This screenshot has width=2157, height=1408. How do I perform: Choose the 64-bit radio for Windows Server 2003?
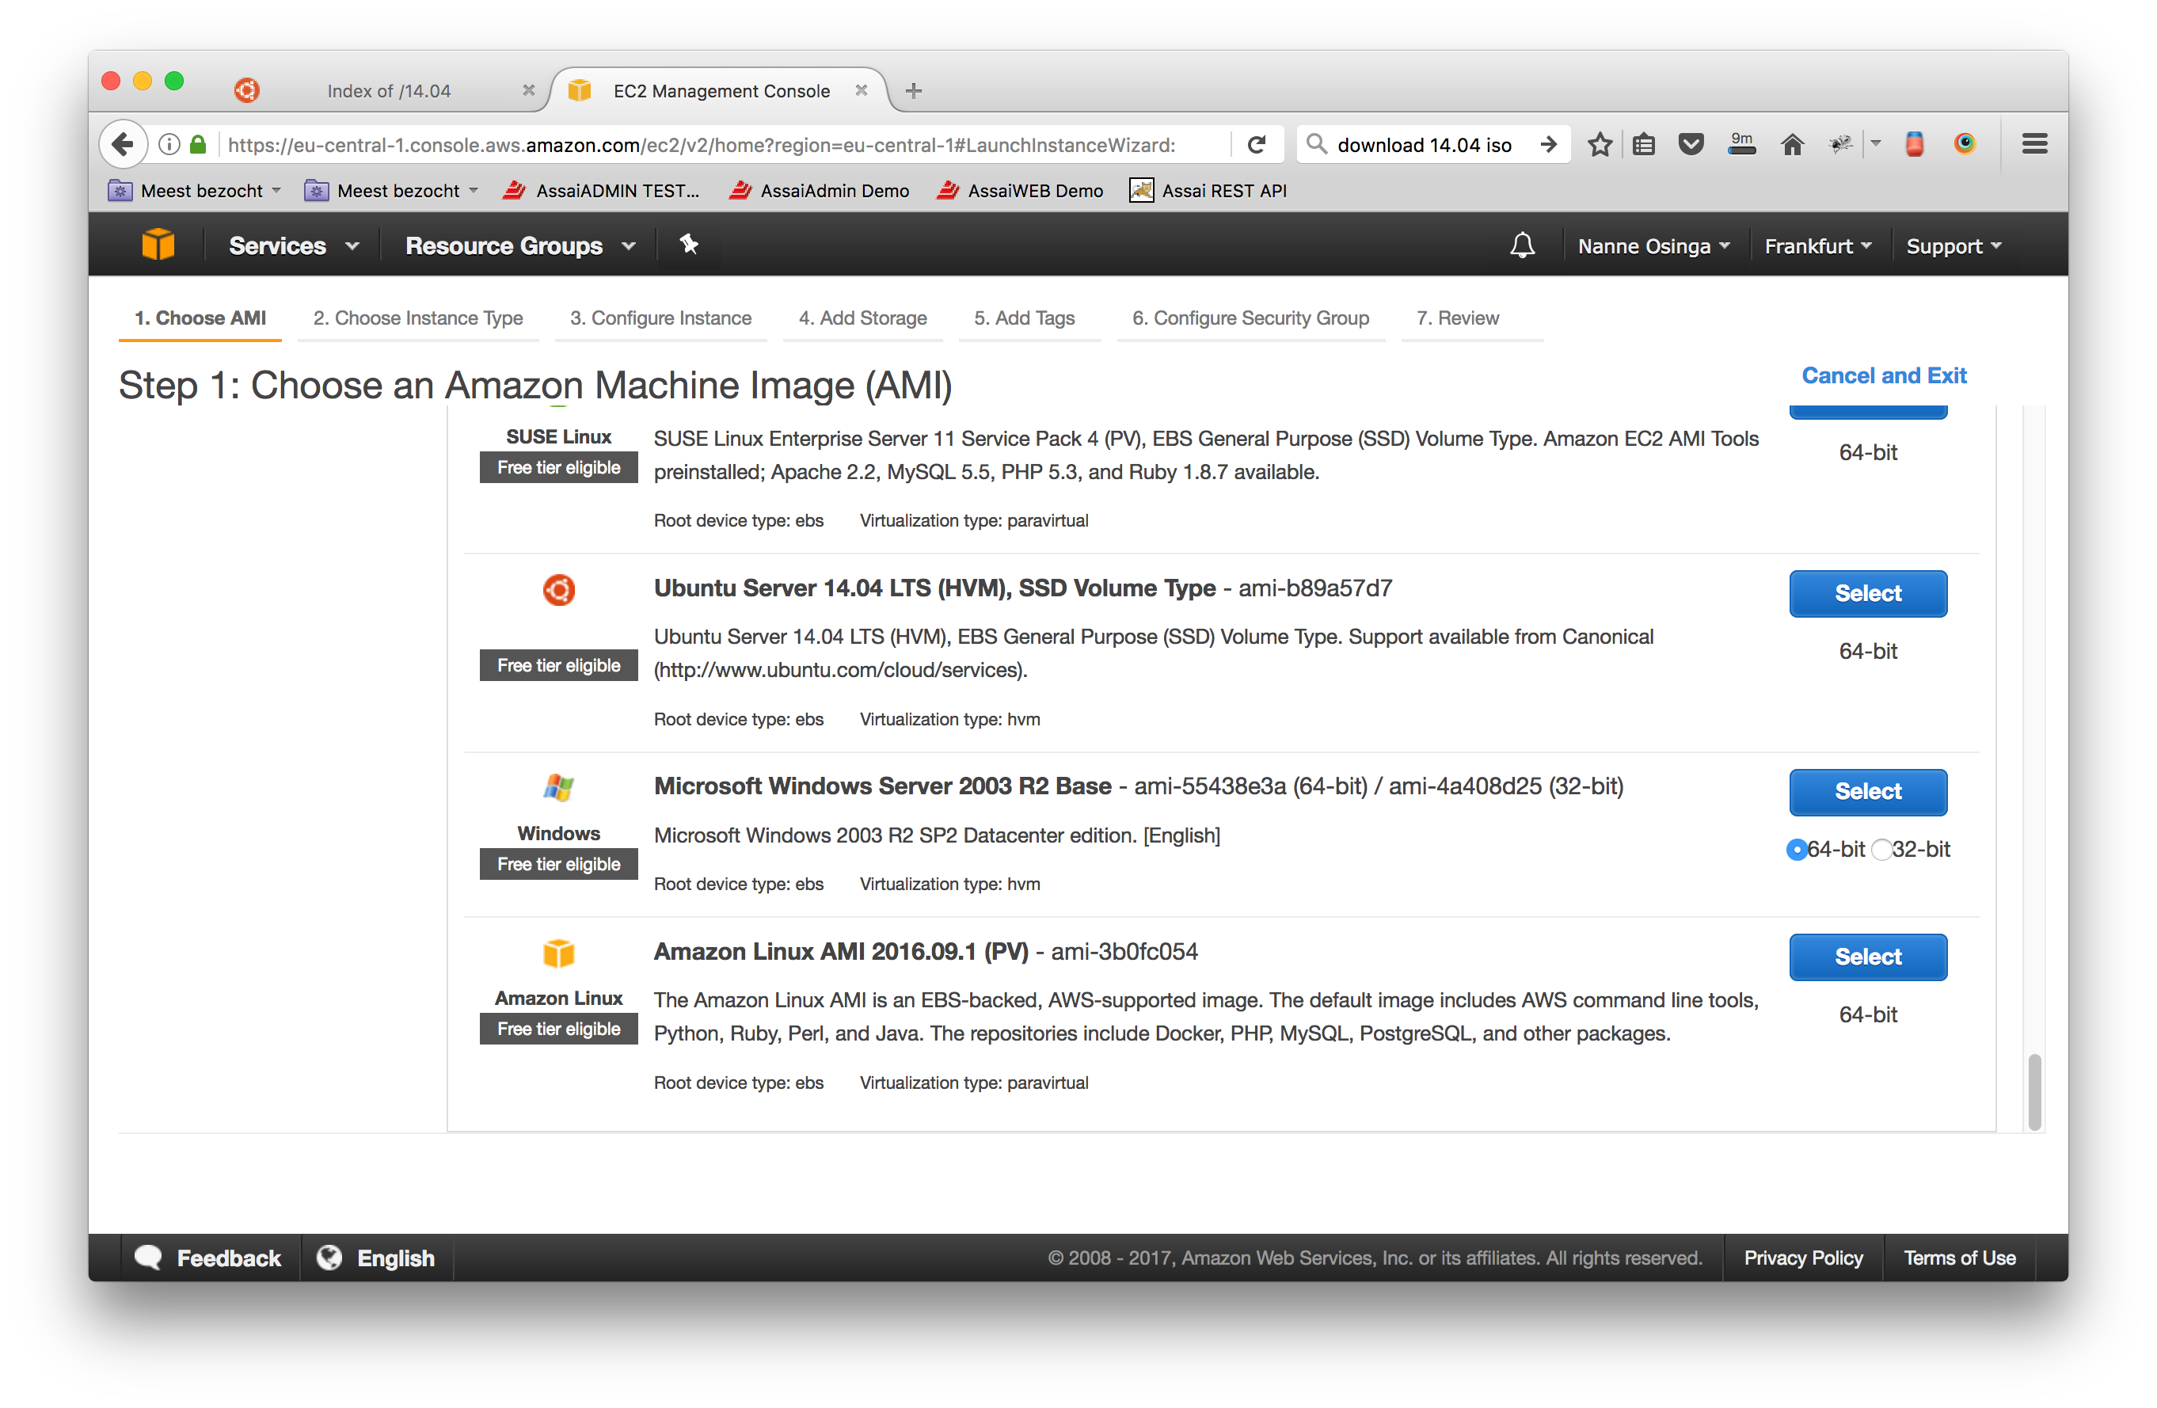(1796, 851)
